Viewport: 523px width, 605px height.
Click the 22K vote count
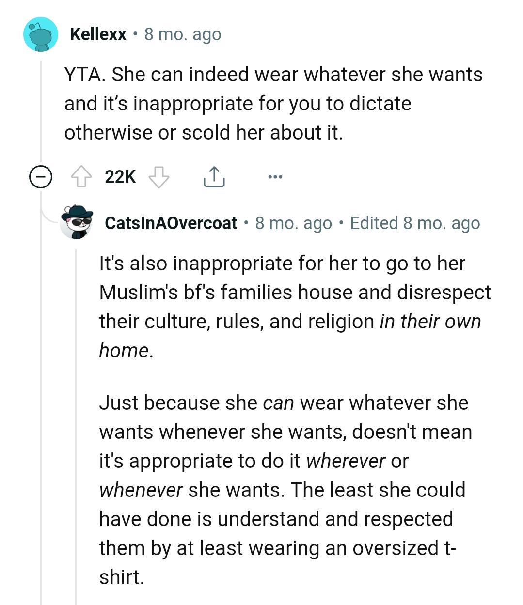(119, 176)
